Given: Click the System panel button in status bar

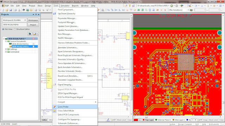Looking at the screenshot, I should click(172, 124).
